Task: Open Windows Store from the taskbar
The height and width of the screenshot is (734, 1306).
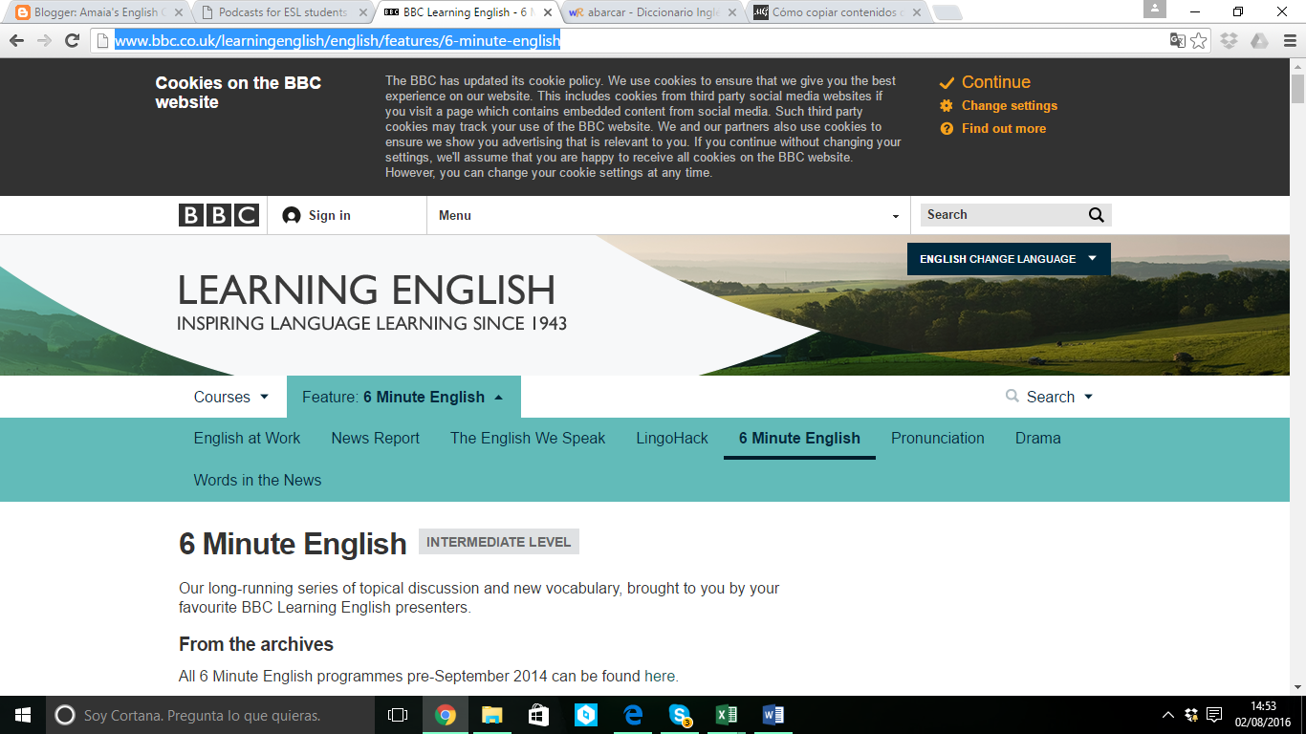Action: coord(538,715)
